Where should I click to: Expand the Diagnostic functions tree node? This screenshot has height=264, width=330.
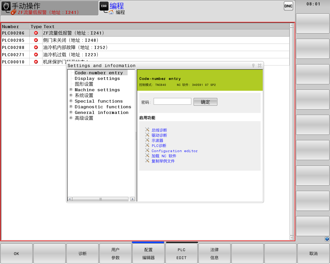point(71,107)
